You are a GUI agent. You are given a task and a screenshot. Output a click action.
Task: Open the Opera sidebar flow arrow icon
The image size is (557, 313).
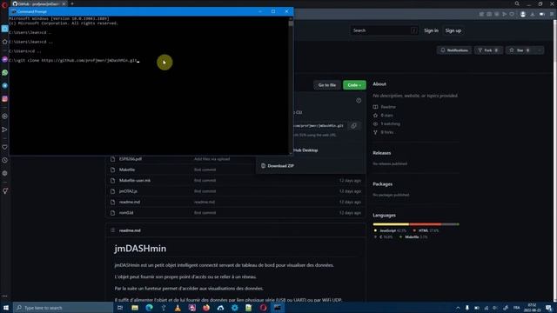(4, 130)
